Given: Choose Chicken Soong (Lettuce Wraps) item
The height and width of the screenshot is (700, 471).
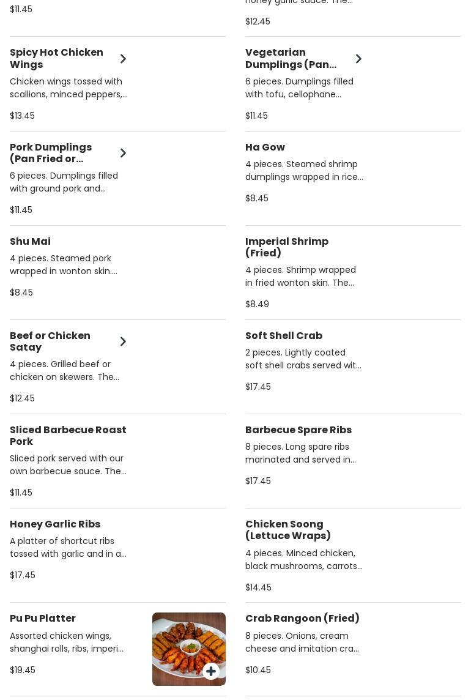Looking at the screenshot, I should pos(287,530).
